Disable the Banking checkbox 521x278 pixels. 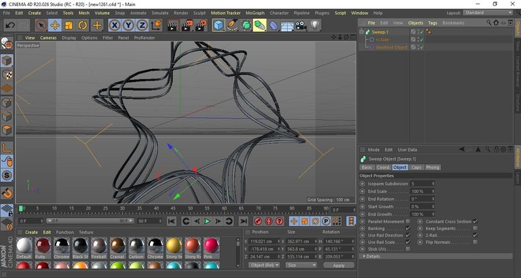click(x=408, y=229)
